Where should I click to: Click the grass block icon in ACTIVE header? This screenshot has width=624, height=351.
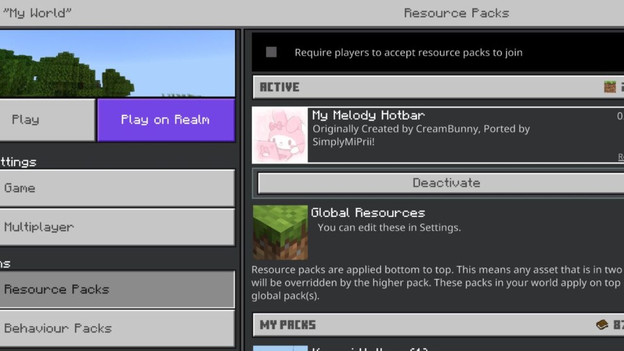click(x=610, y=87)
